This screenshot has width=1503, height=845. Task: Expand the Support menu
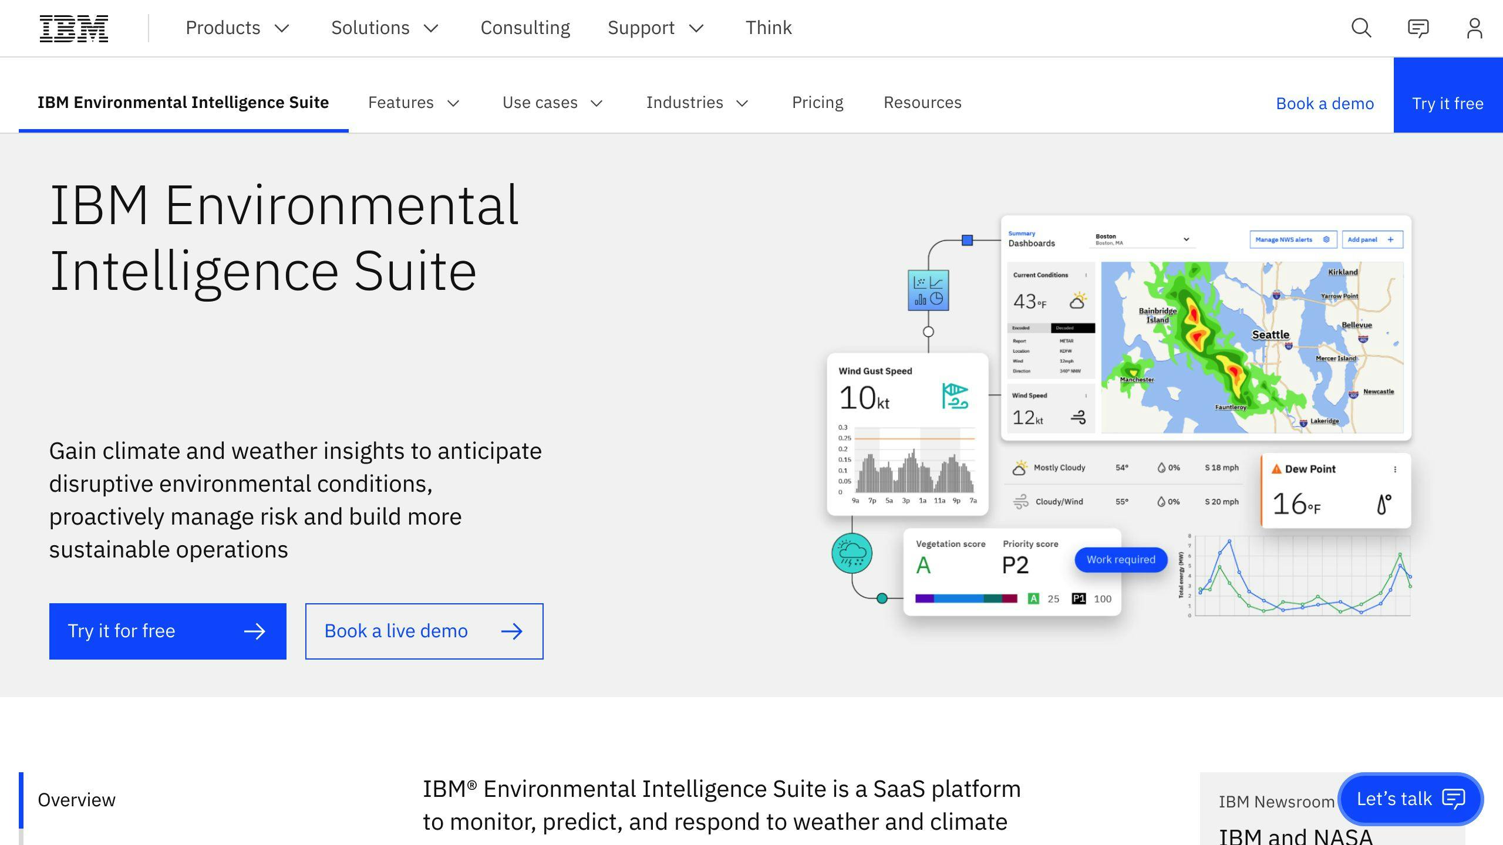656,28
